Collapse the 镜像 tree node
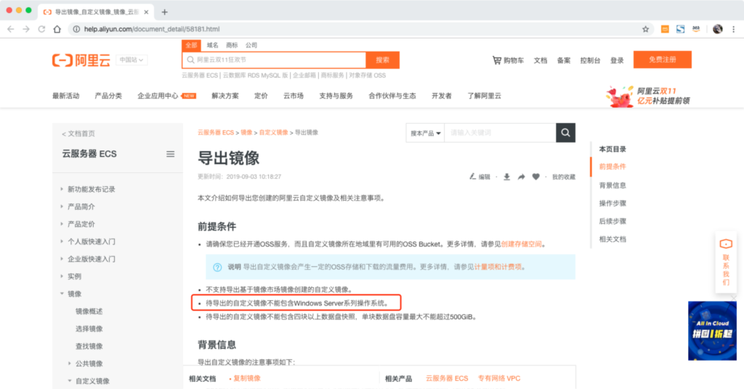 coord(62,294)
